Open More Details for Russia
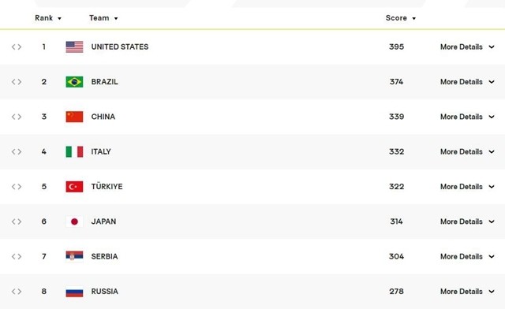 pos(467,292)
